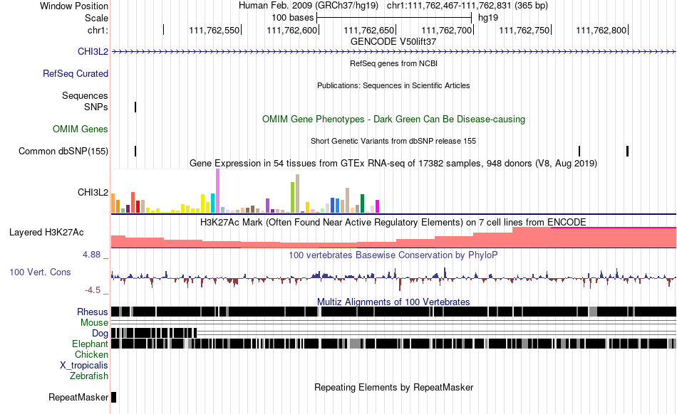Click the gray gap in Rhesus alignment row
Screen dimensions: 677x414
coord(593,312)
